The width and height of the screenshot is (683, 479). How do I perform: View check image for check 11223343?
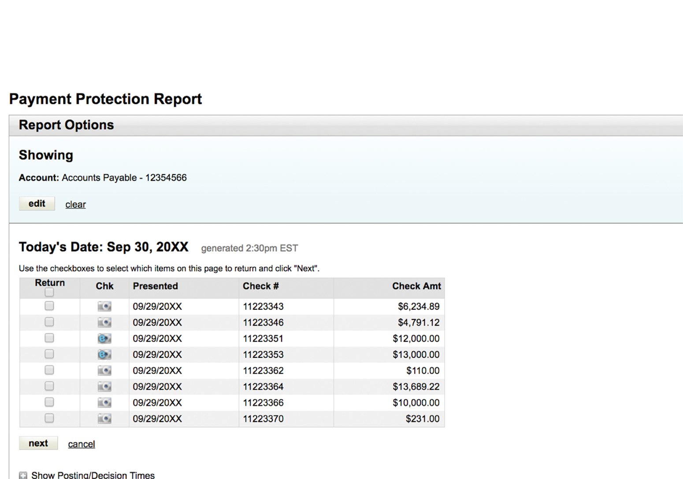(x=104, y=306)
